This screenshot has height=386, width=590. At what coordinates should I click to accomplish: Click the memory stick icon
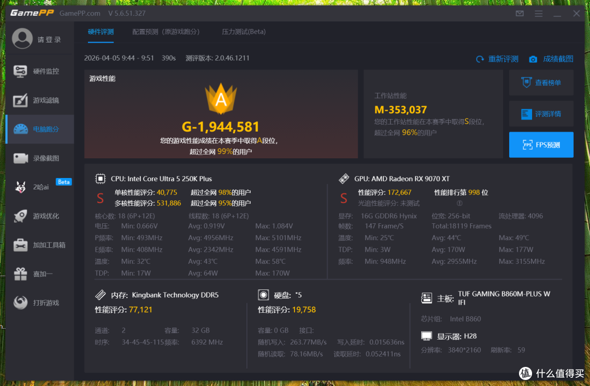pos(101,295)
